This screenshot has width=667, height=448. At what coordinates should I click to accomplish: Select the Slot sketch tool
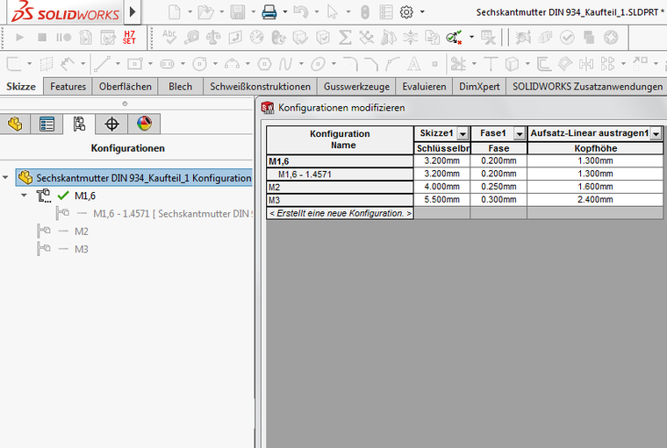167,64
